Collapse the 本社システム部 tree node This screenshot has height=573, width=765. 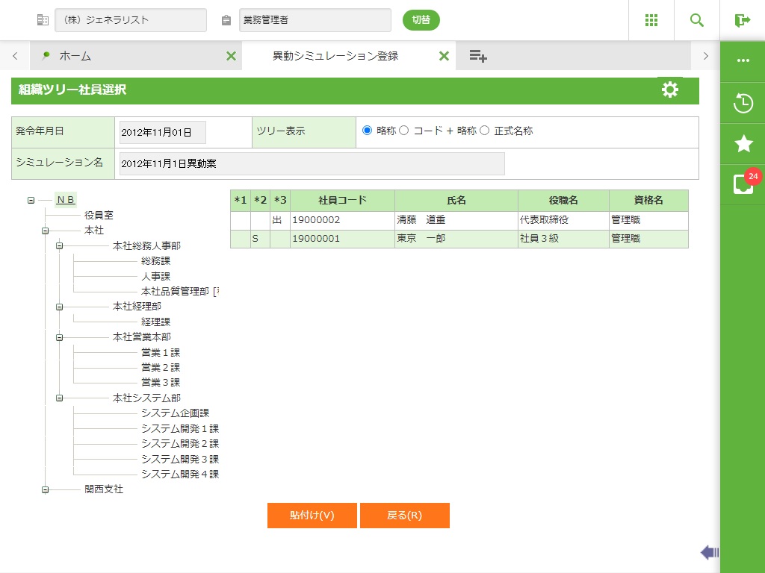click(60, 398)
